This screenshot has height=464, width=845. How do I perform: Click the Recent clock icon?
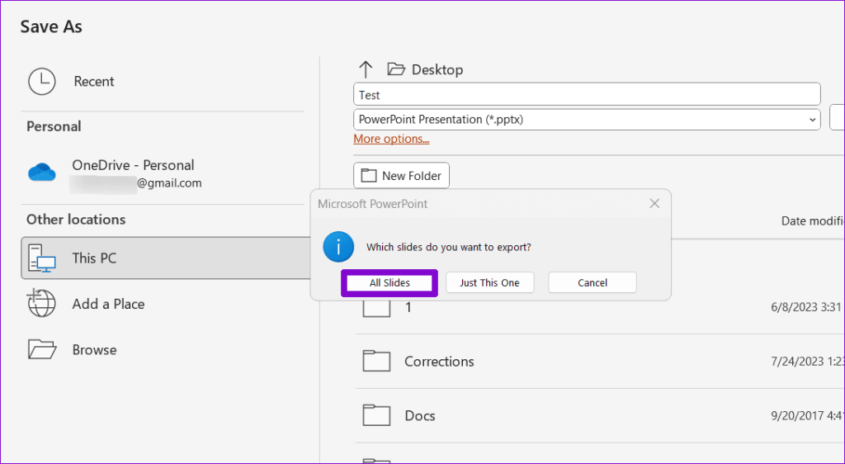41,82
